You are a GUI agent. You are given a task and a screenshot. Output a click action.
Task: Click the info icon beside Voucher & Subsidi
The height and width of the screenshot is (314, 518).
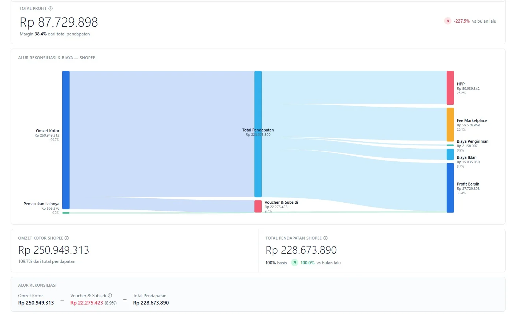pyautogui.click(x=110, y=296)
